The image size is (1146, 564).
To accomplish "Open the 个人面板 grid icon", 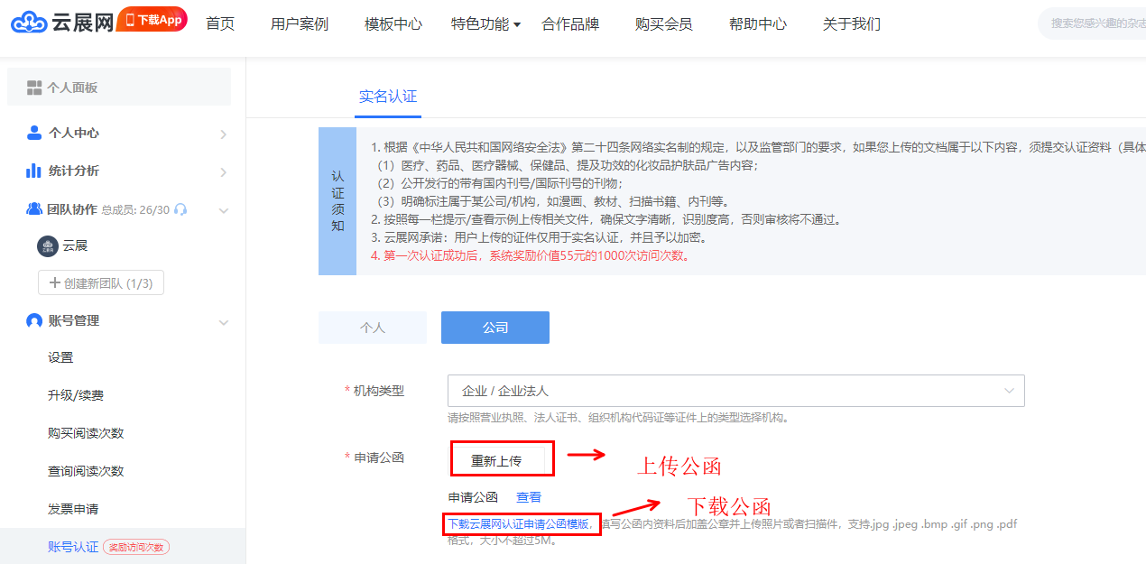I will point(34,88).
